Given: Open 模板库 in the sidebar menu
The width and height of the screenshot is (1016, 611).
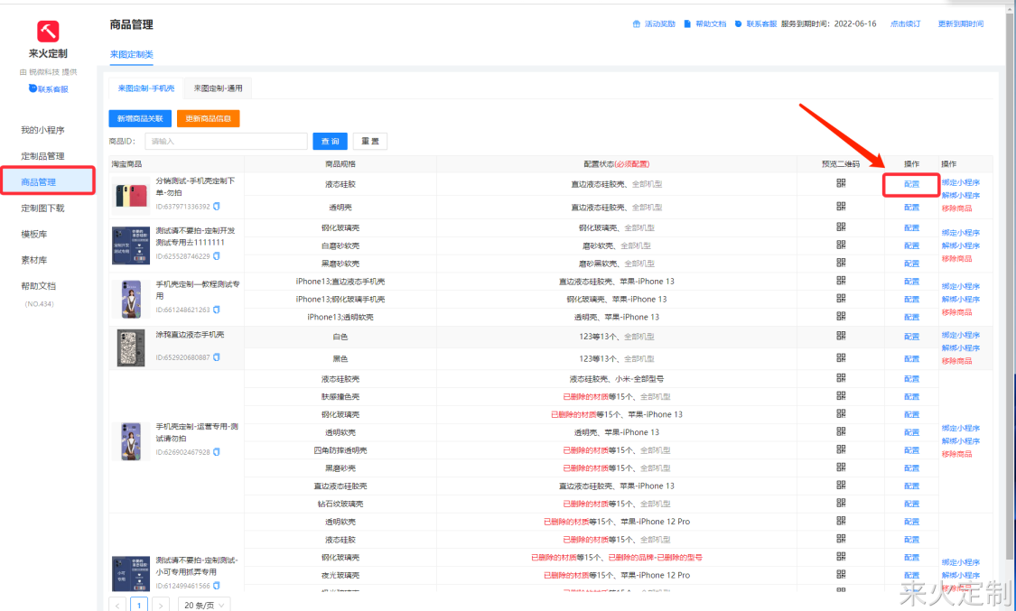Looking at the screenshot, I should click(34, 234).
